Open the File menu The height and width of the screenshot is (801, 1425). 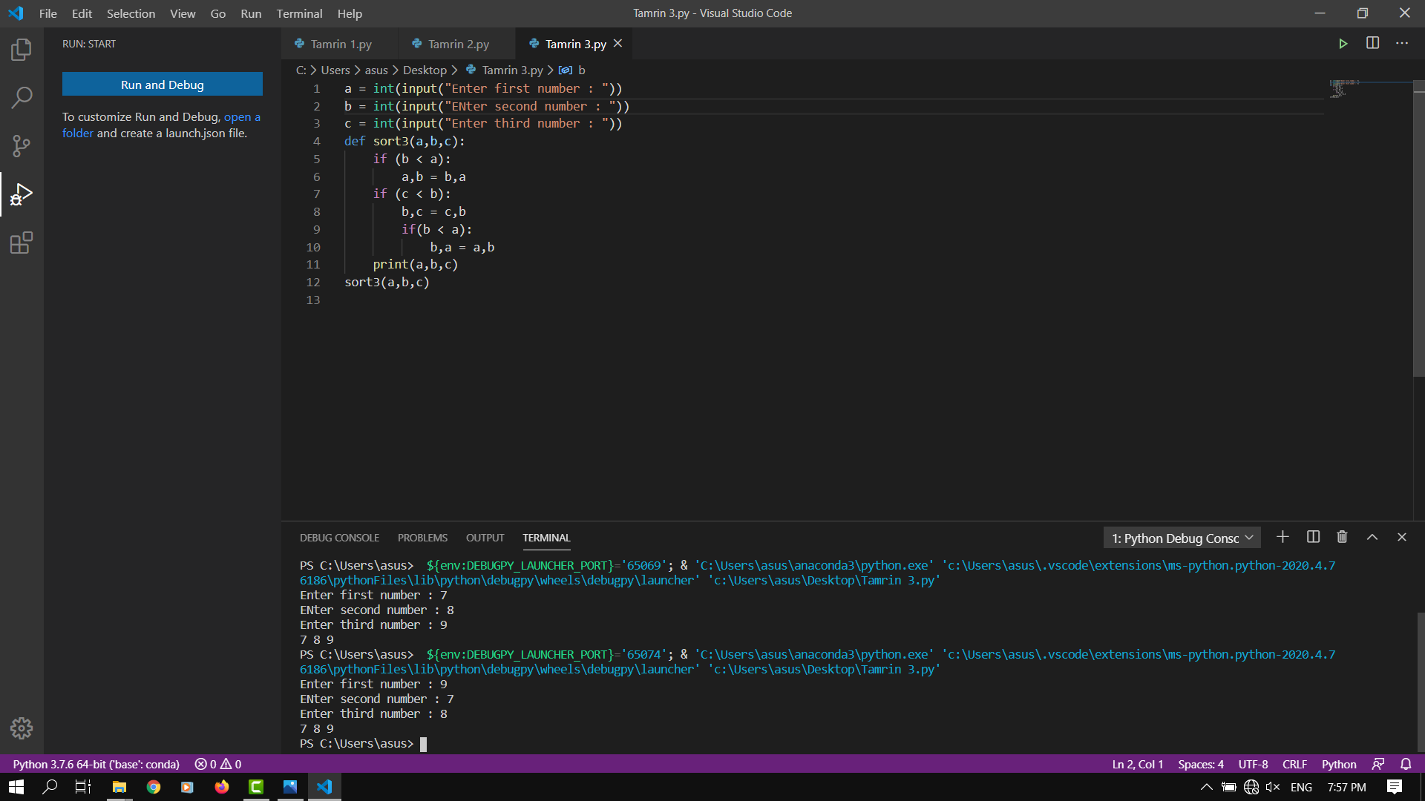click(x=48, y=13)
